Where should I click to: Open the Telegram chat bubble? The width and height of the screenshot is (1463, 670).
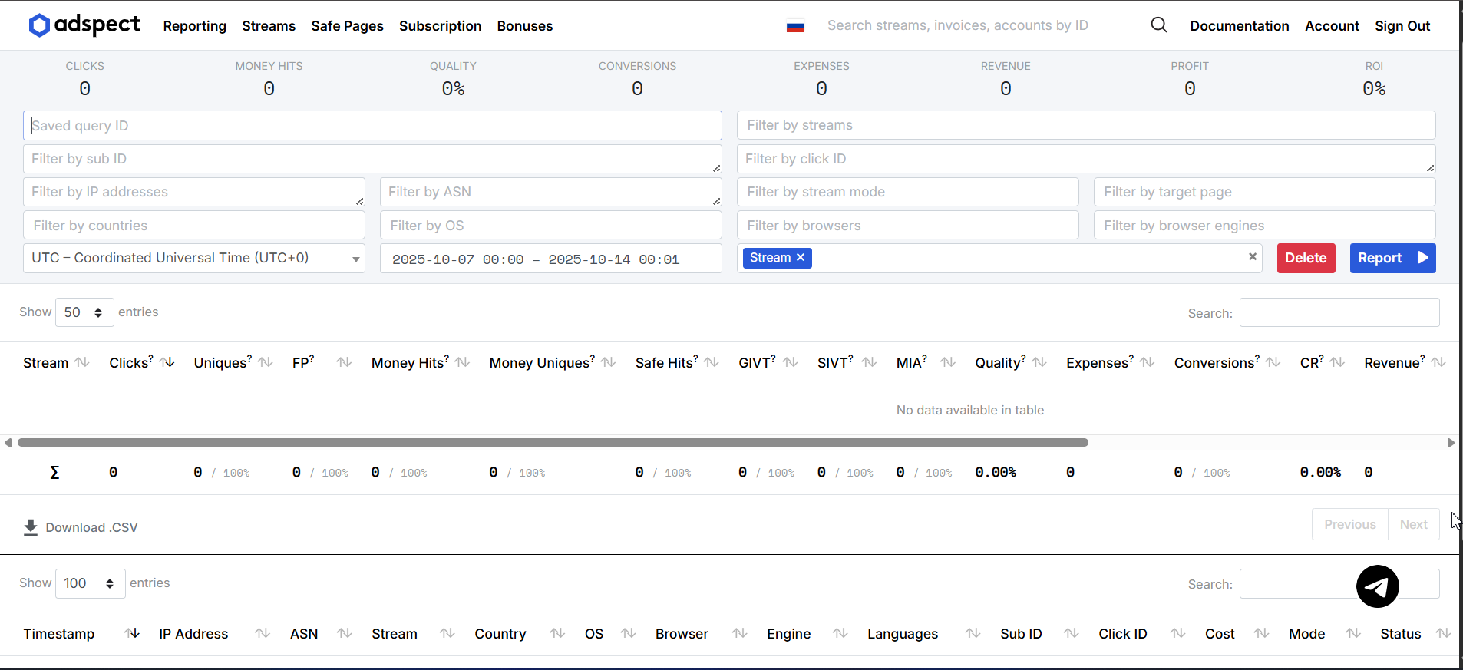click(x=1377, y=586)
